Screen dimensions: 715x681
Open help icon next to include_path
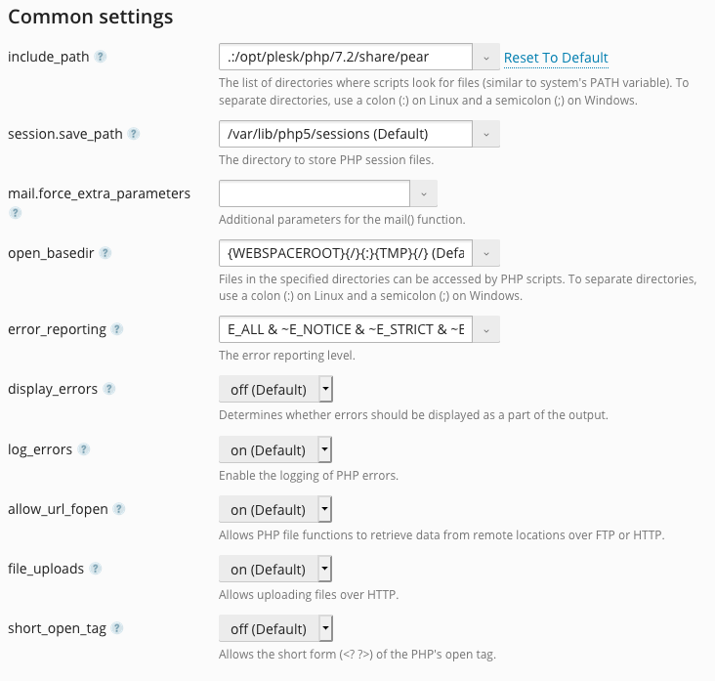click(101, 57)
